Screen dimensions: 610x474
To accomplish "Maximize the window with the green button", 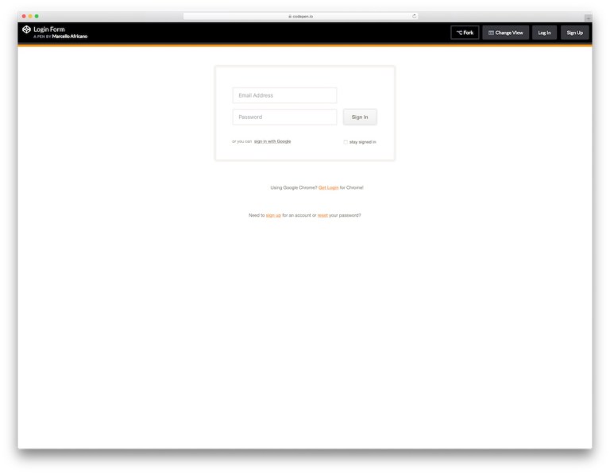I will click(x=37, y=16).
